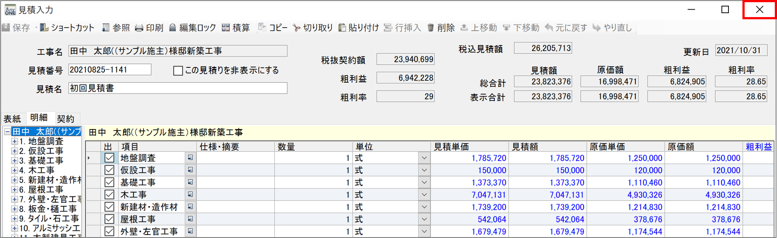Switch to the 契約 tab
The height and width of the screenshot is (238, 777).
(66, 119)
